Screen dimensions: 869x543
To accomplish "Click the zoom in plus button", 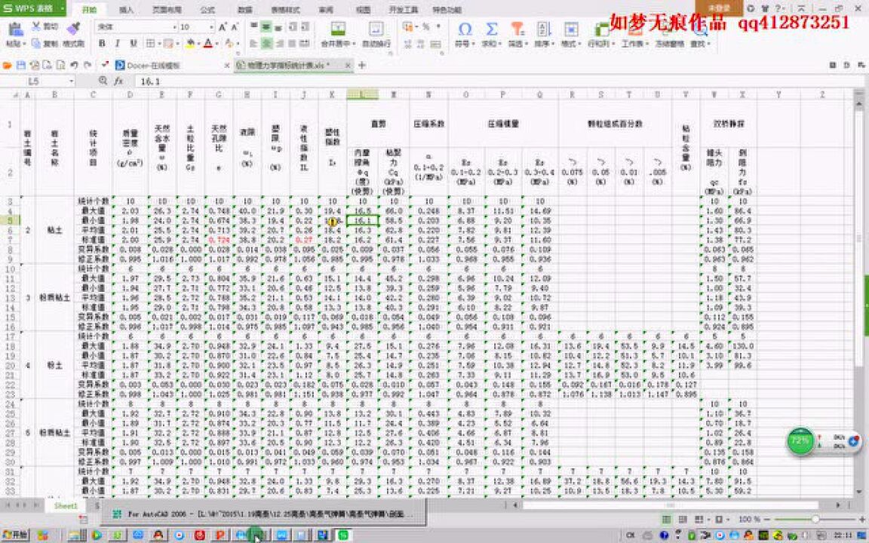I will click(x=861, y=519).
